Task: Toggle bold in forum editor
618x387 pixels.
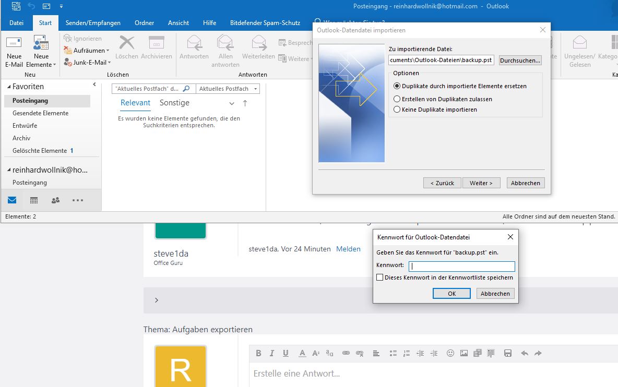Action: pos(258,353)
